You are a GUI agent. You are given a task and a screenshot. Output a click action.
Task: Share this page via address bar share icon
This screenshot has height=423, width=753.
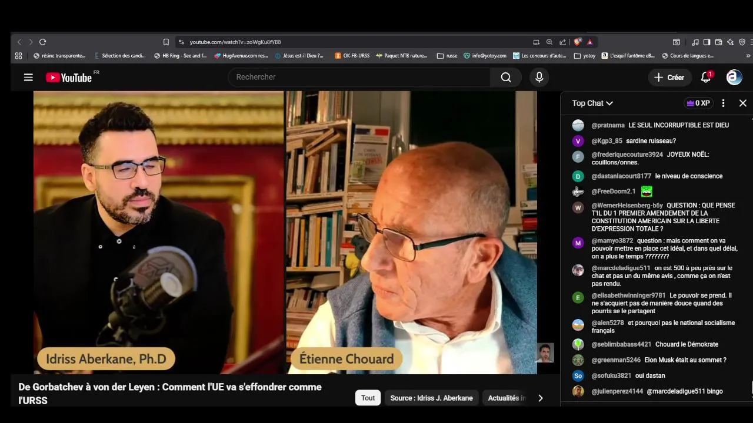(563, 42)
